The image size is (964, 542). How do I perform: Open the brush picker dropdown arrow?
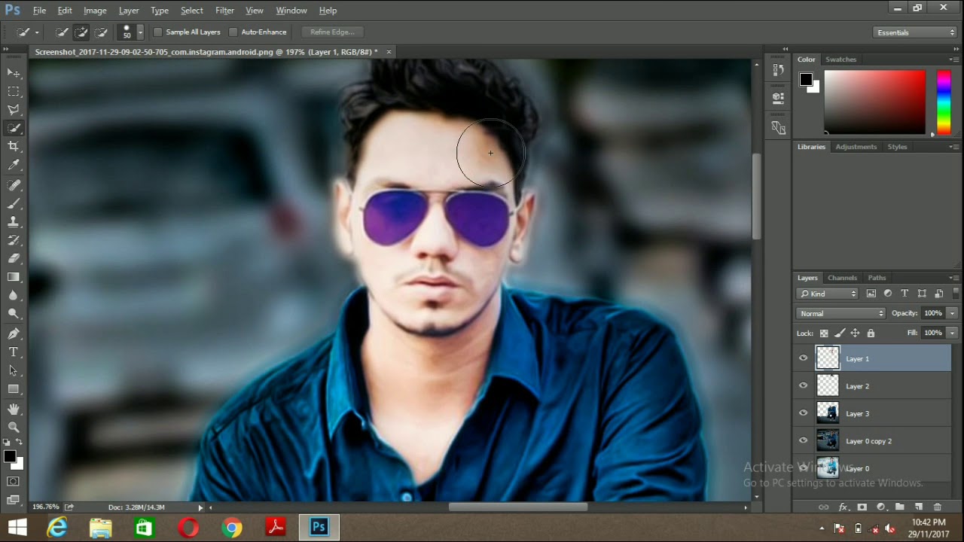(x=140, y=32)
